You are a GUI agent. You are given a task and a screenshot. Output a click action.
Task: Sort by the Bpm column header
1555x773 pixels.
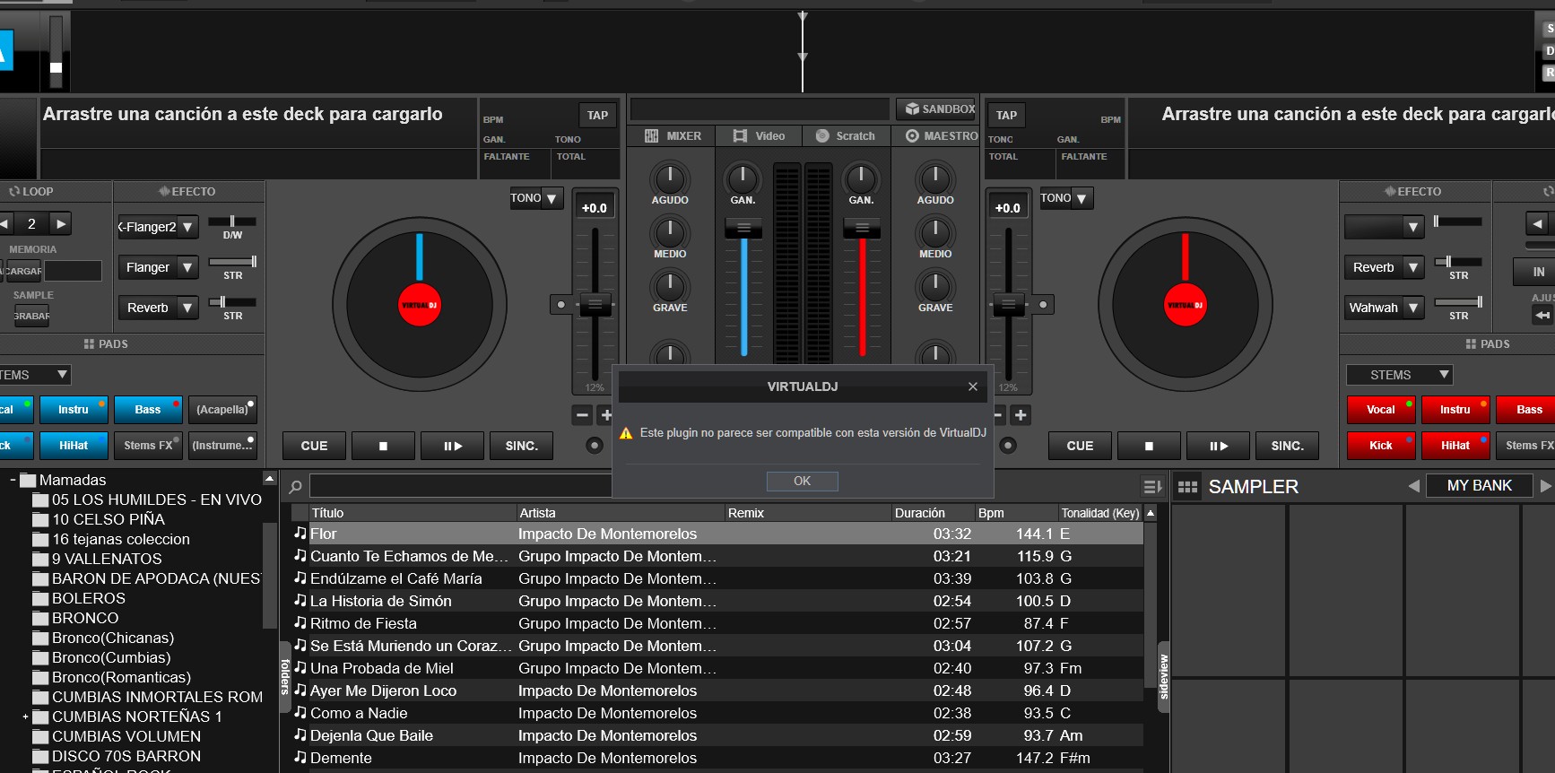[1017, 513]
